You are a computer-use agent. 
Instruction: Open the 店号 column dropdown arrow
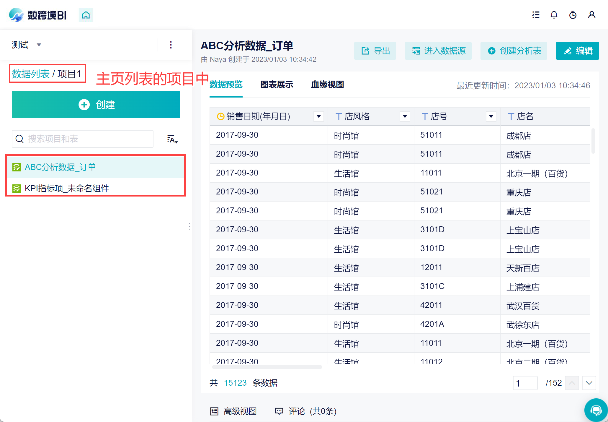(x=491, y=116)
